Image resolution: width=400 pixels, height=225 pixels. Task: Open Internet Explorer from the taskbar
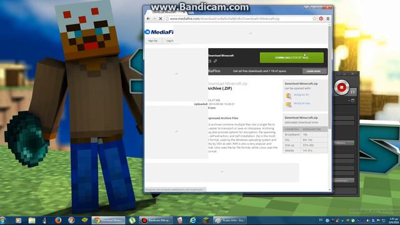click(193, 220)
